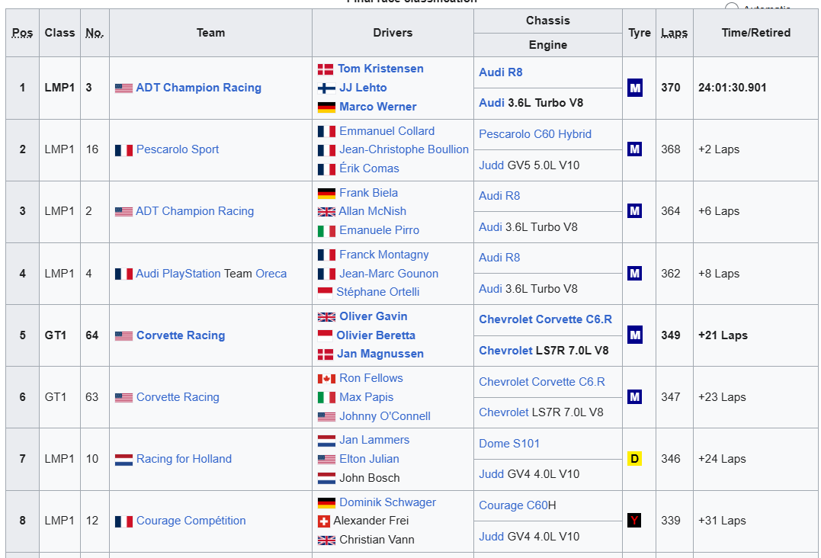Image resolution: width=821 pixels, height=558 pixels.
Task: Click the UK flag beside Christian Vann
Action: (x=326, y=540)
